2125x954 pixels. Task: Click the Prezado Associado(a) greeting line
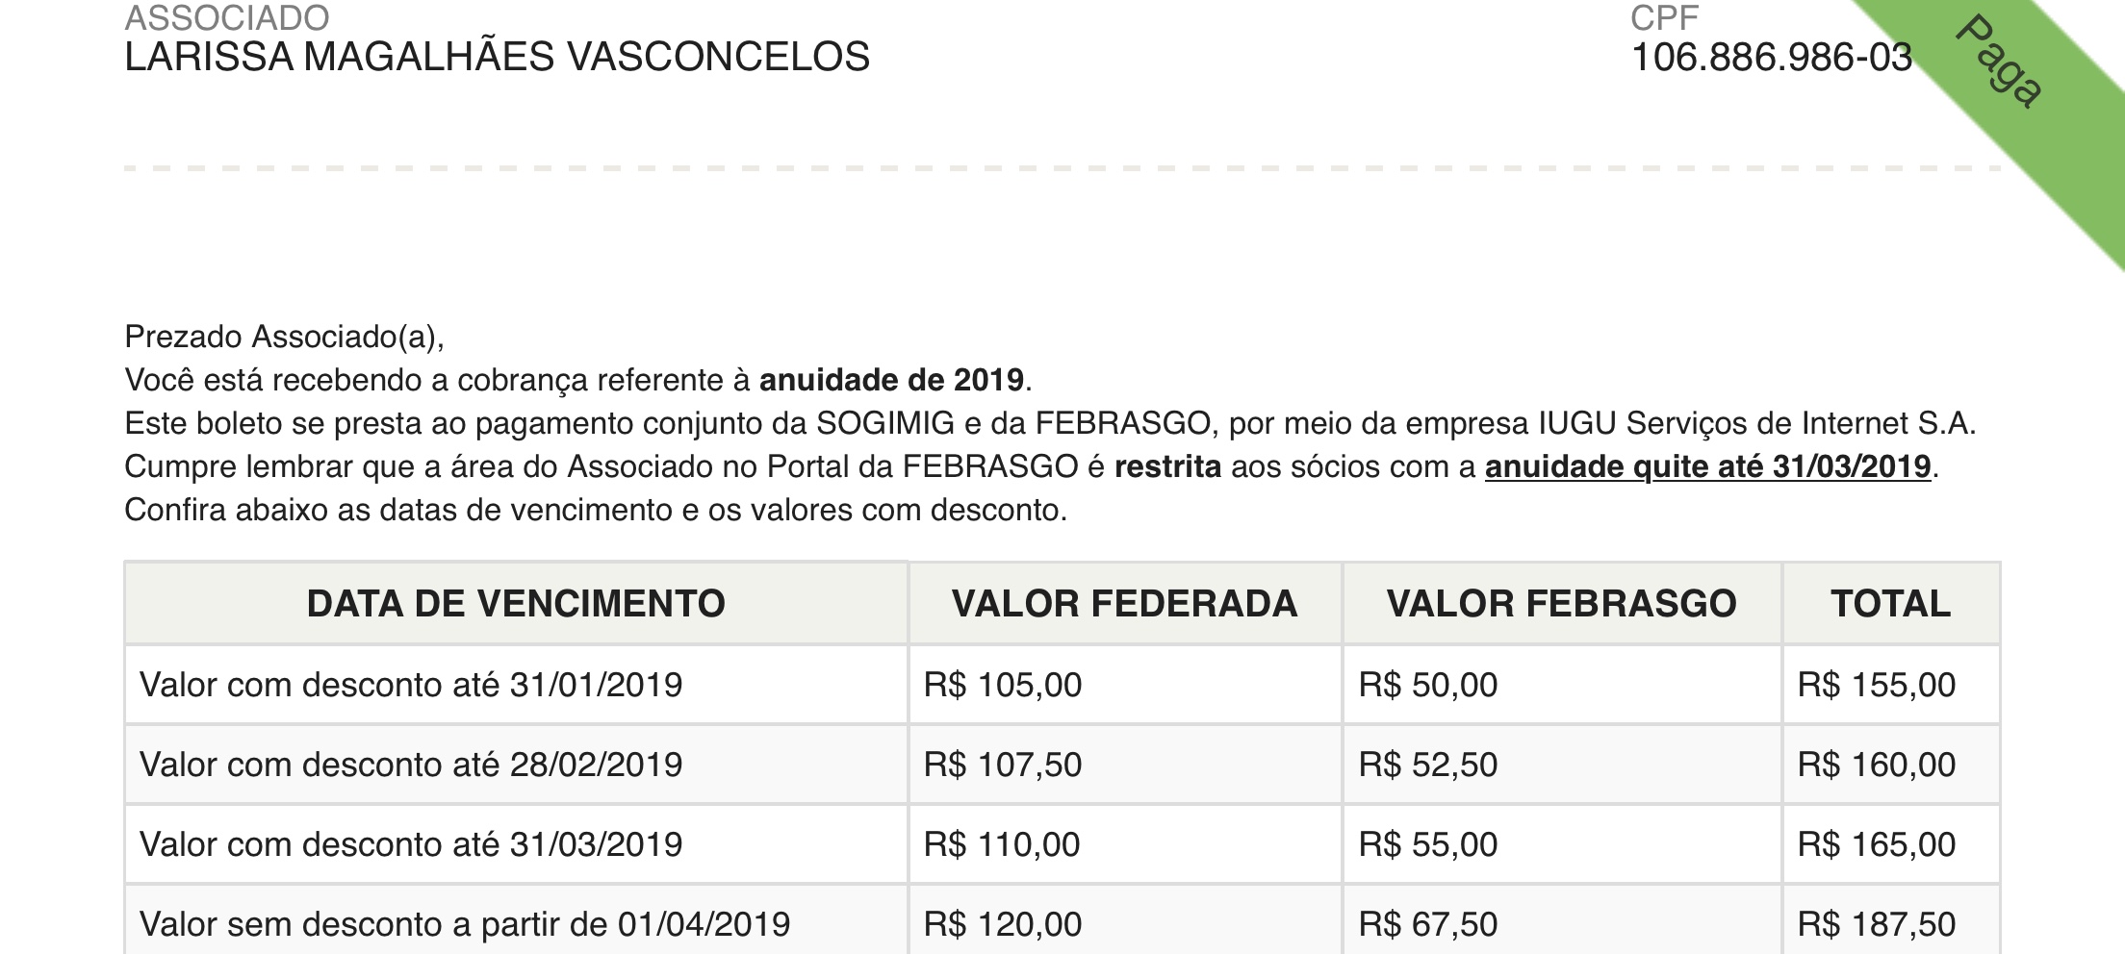[284, 337]
